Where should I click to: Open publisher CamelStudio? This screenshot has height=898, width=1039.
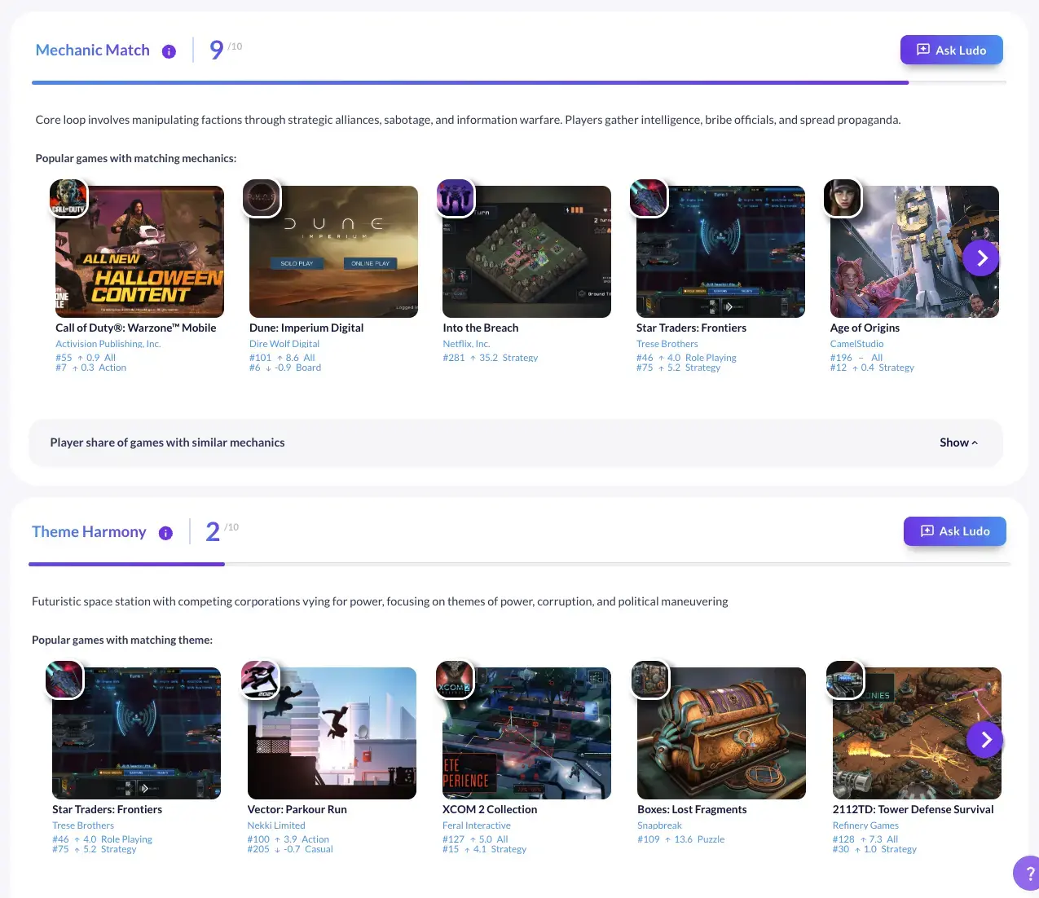tap(856, 344)
